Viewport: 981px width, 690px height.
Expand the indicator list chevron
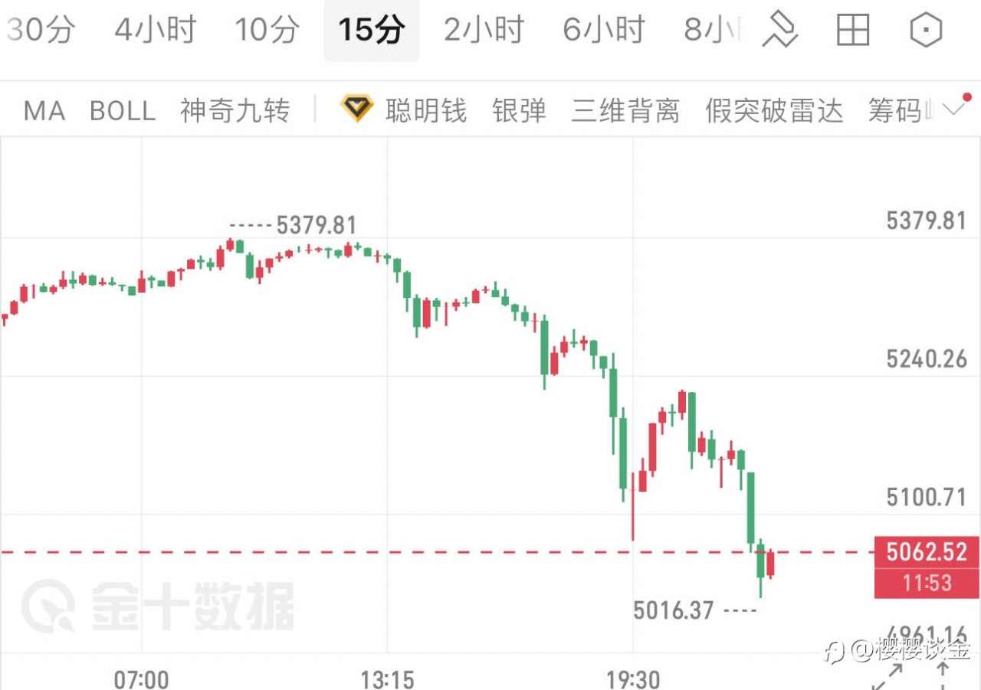pos(954,109)
